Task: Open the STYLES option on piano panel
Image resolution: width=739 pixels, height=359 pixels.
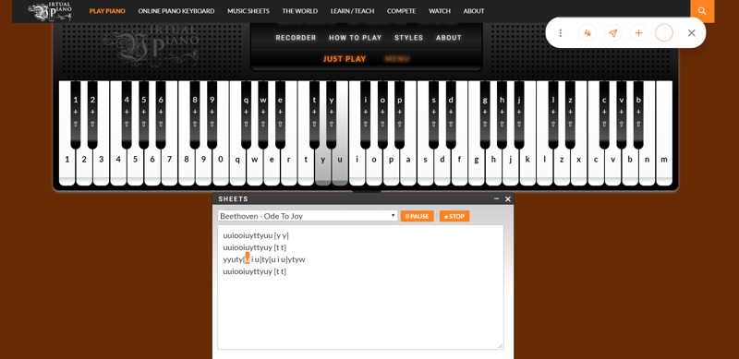Action: point(408,38)
